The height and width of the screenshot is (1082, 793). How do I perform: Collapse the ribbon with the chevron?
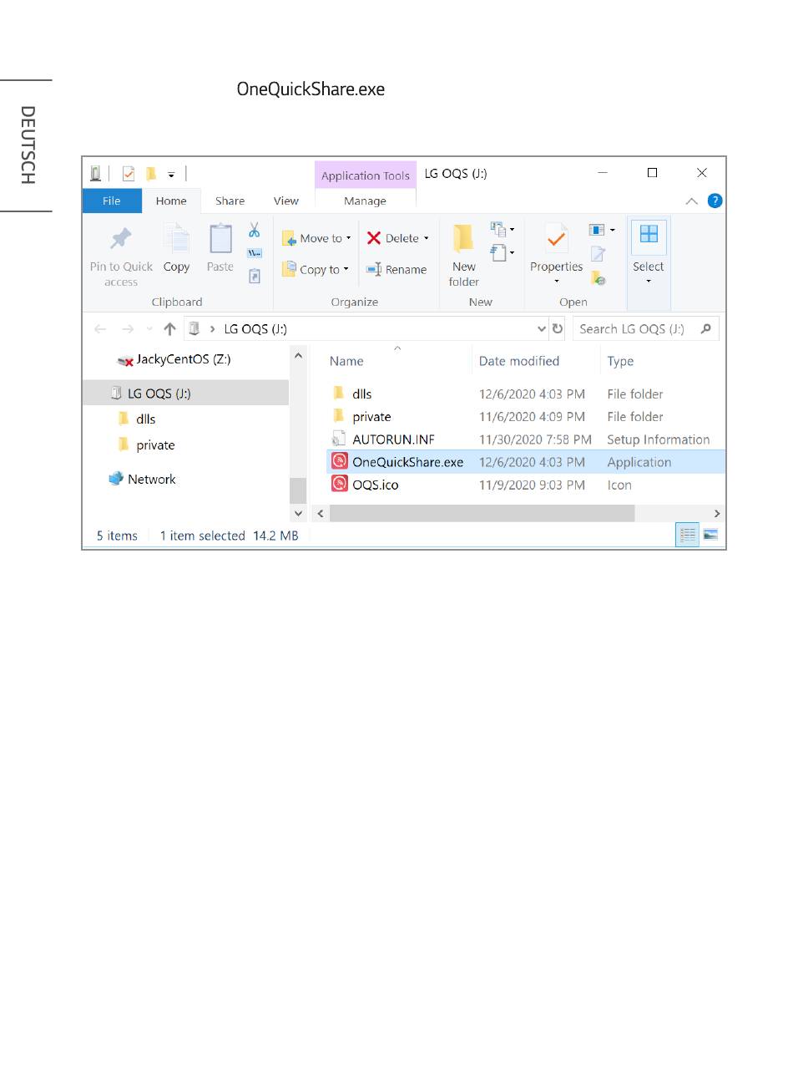tap(692, 201)
